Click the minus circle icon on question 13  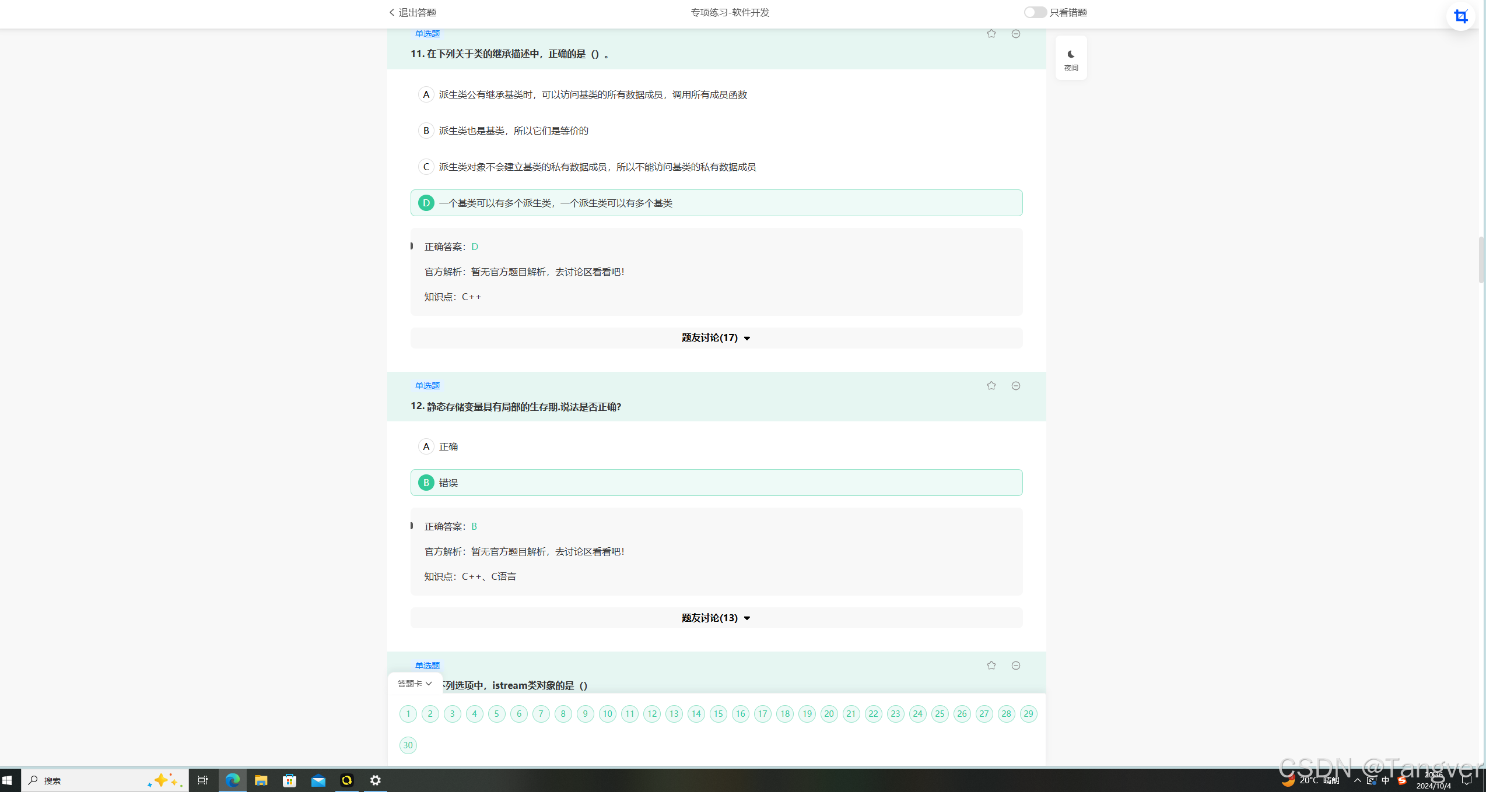1015,666
